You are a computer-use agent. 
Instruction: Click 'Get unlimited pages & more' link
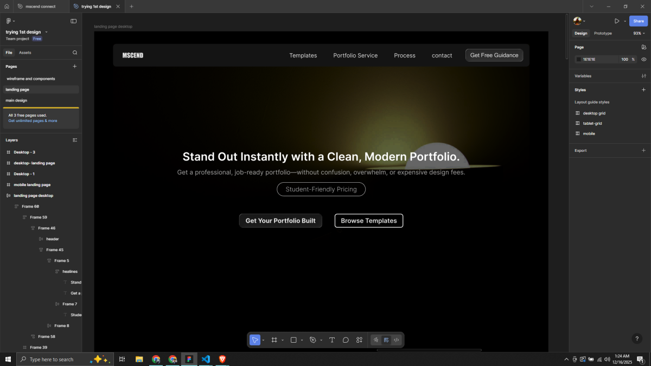pyautogui.click(x=33, y=121)
